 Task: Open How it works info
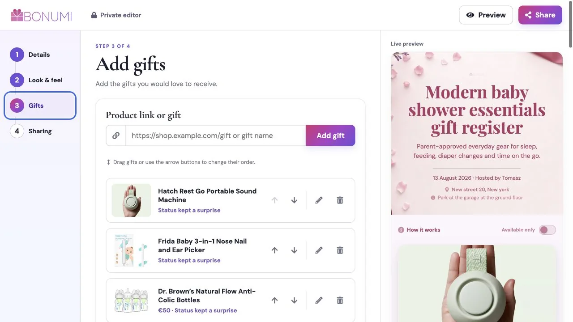(x=419, y=230)
